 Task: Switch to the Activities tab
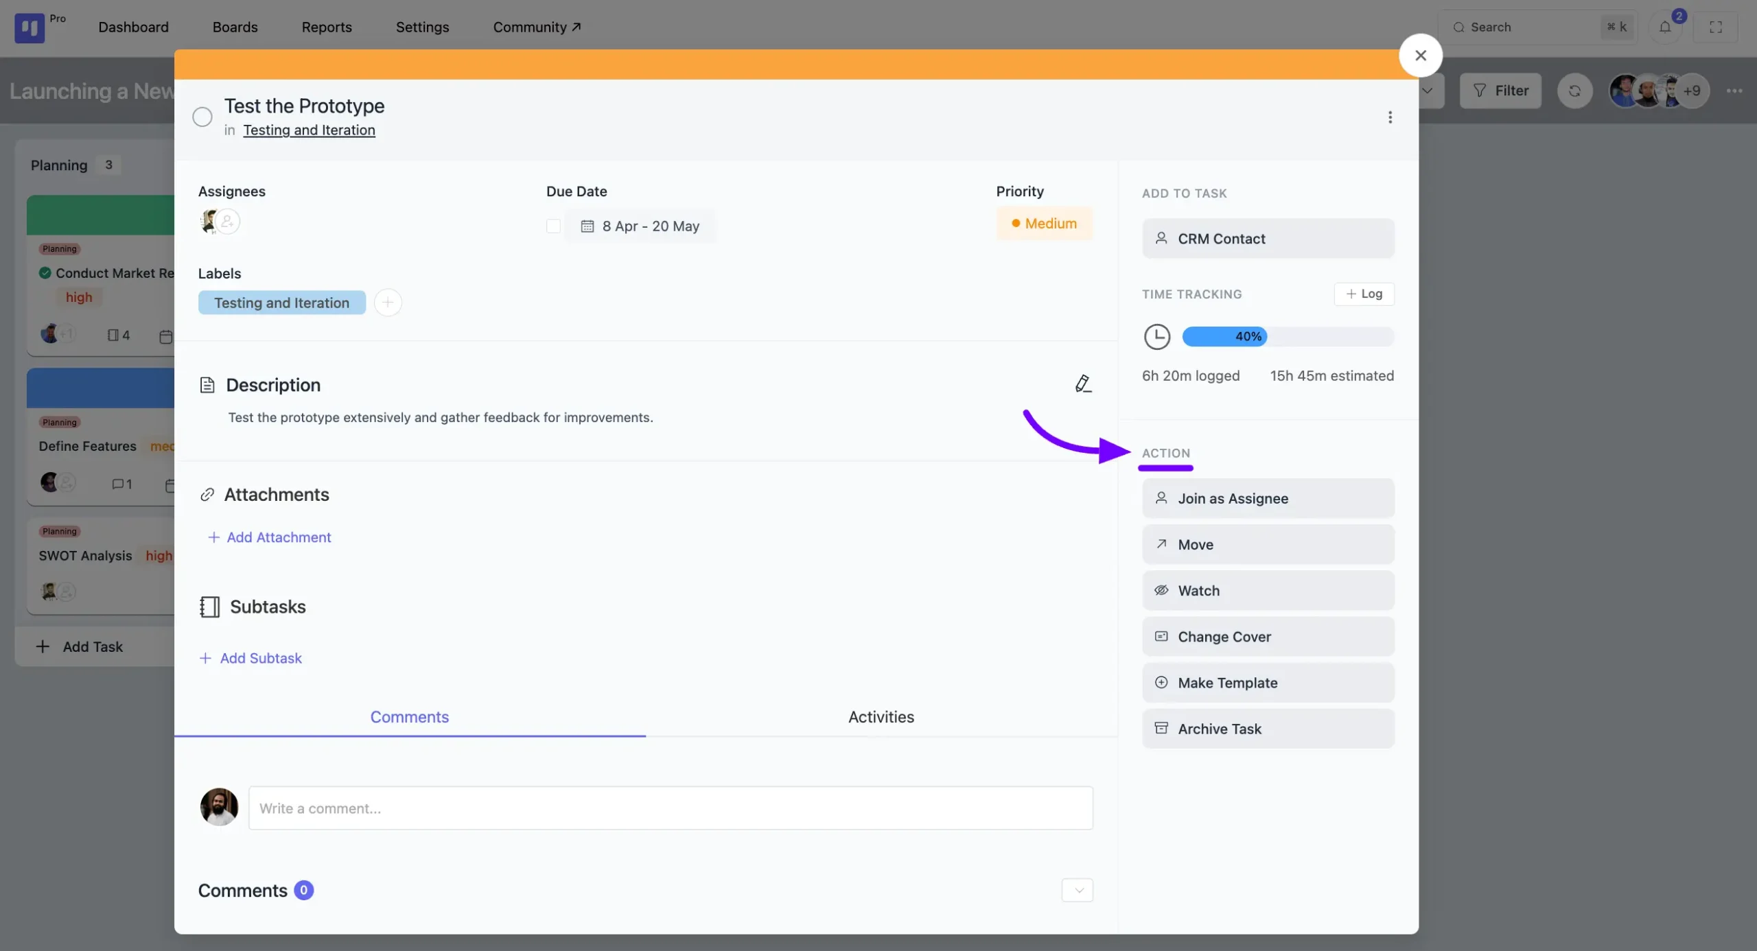point(880,716)
